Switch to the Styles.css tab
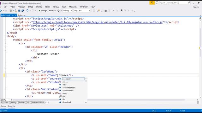The image size is (202, 113). coord(21,15)
